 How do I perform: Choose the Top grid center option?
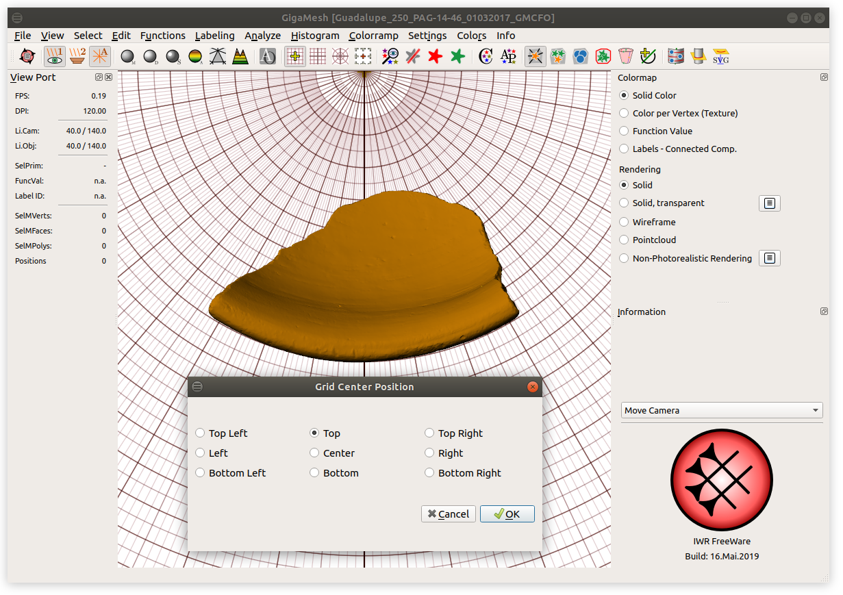click(x=325, y=433)
